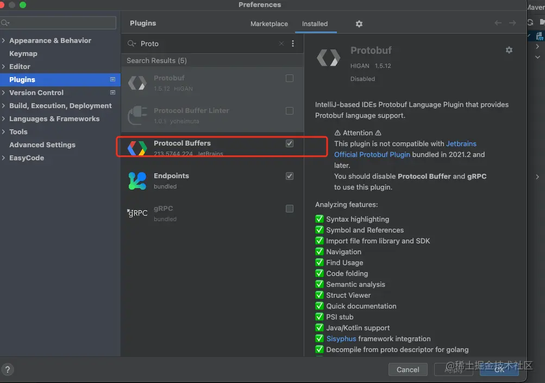Viewport: 545px width, 383px height.
Task: Expand Languages & Frameworks section
Action: 4,119
